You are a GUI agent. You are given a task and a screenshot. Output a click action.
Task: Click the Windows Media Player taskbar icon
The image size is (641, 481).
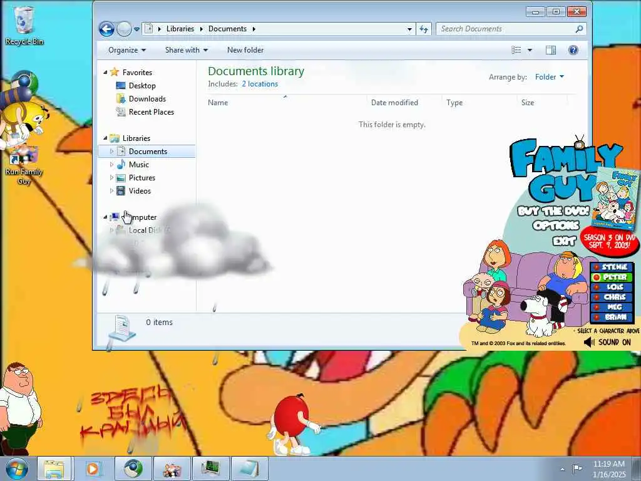[93, 468]
